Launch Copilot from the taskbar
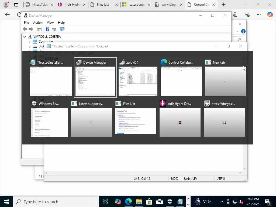Viewport: 276px width, 207px height. point(118,202)
